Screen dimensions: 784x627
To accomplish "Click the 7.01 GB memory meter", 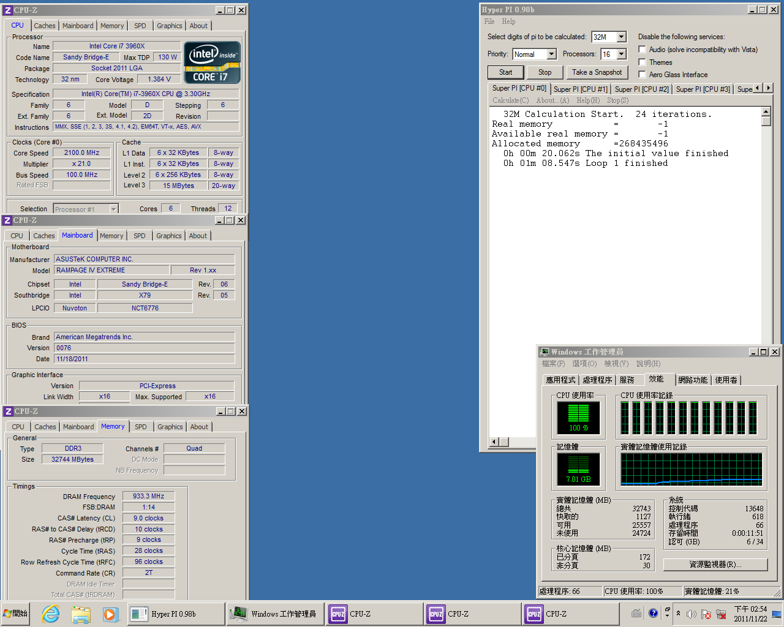I will [x=578, y=468].
